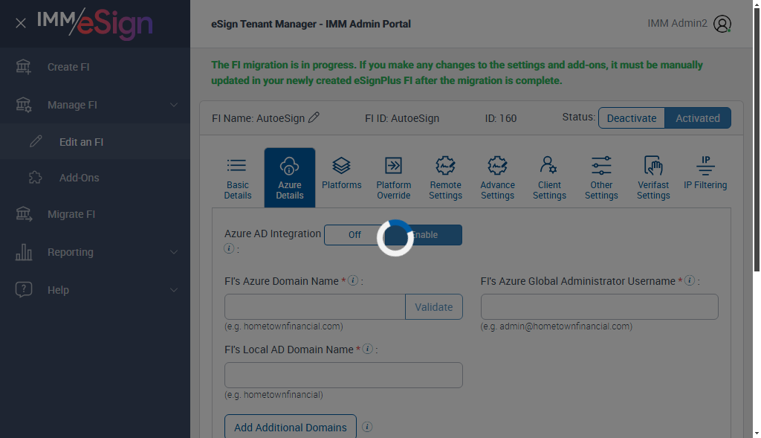Edit FI Name with the pencil icon
Image resolution: width=761 pixels, height=438 pixels.
314,117
